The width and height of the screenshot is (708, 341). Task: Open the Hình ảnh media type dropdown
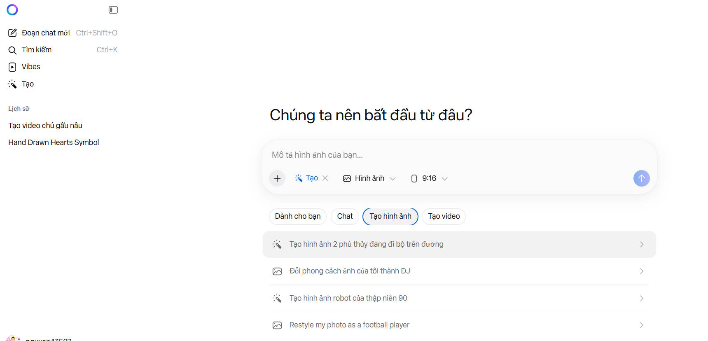point(369,178)
